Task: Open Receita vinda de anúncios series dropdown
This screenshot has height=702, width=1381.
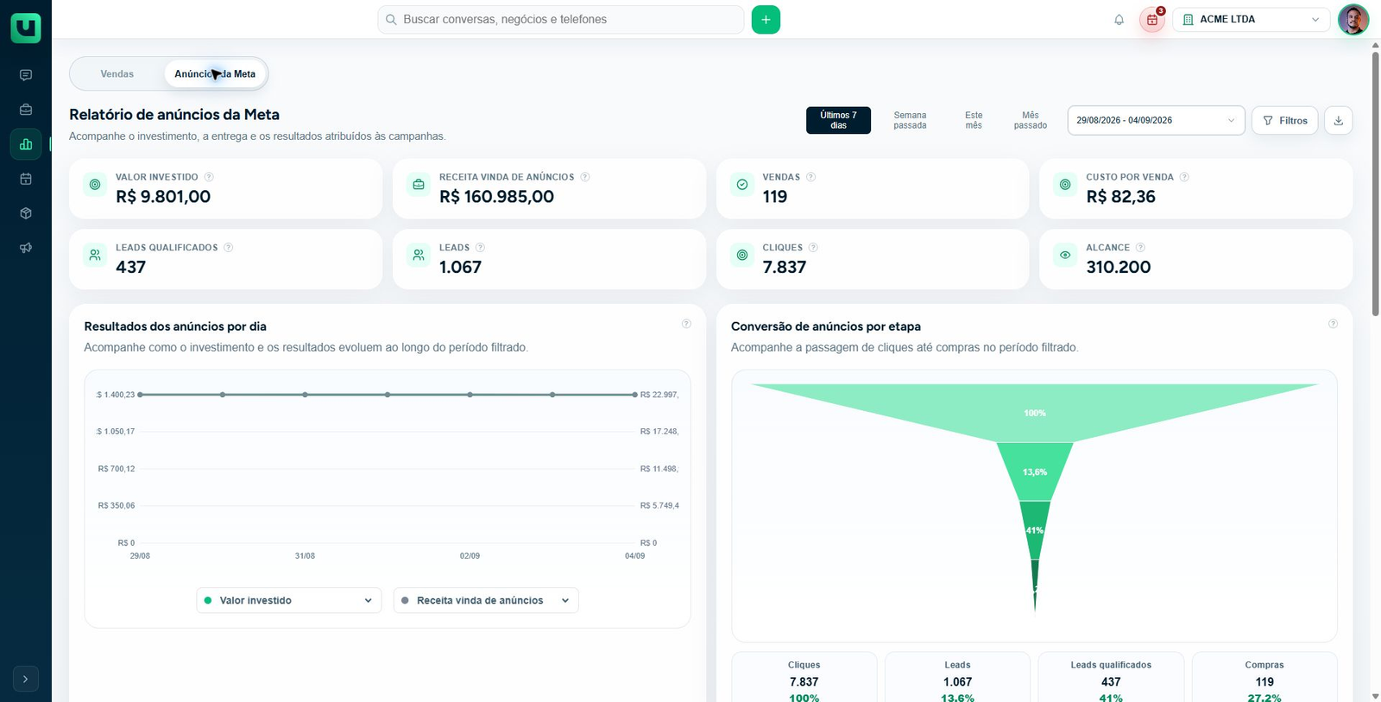Action: point(486,600)
